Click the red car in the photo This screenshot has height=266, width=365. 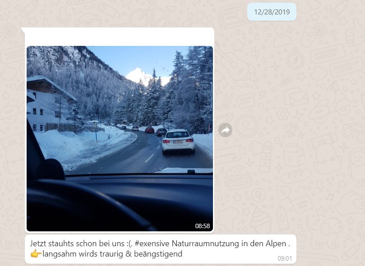pyautogui.click(x=149, y=130)
